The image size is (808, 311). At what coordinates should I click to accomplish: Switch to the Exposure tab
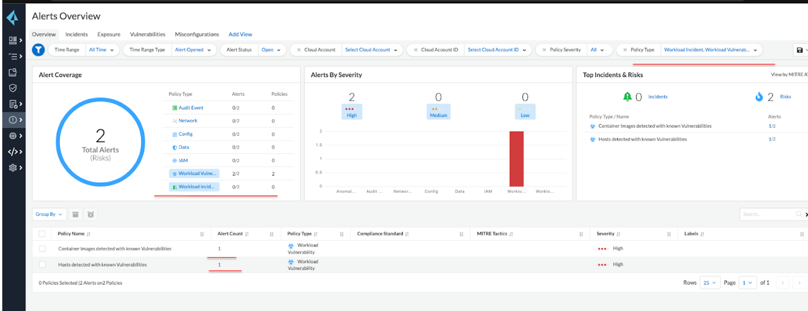coord(109,34)
